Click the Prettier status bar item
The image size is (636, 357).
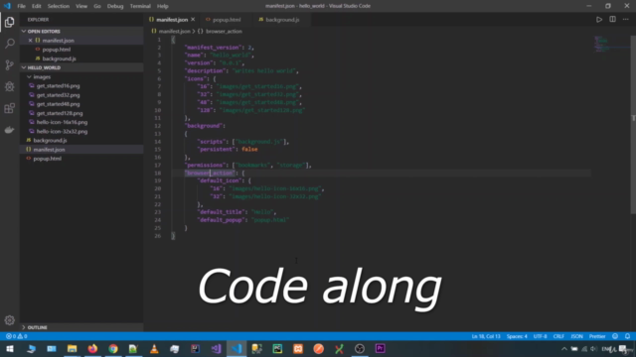(597, 336)
